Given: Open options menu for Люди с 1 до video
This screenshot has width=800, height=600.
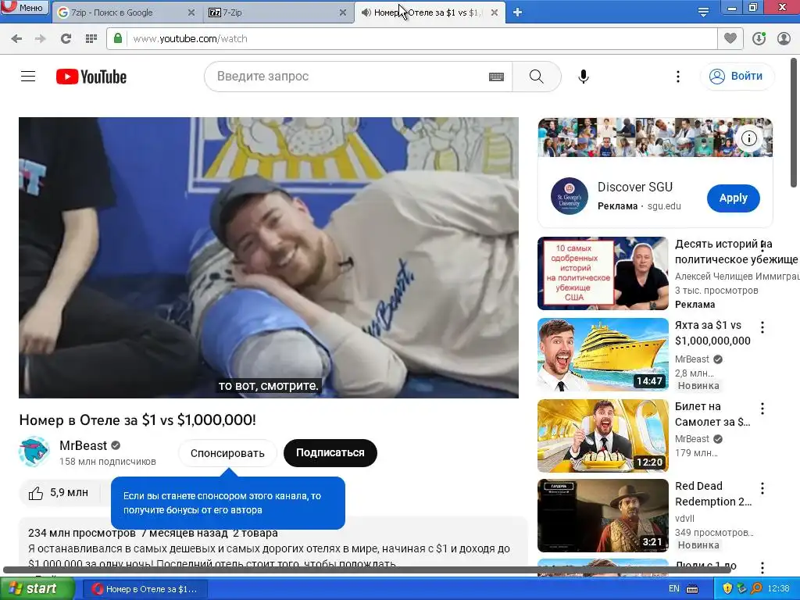Looking at the screenshot, I should pyautogui.click(x=762, y=567).
